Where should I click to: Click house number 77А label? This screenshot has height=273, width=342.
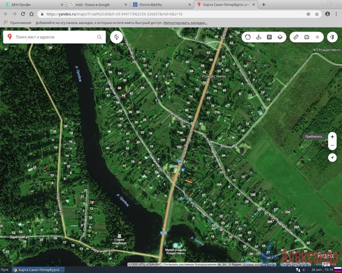(217, 112)
